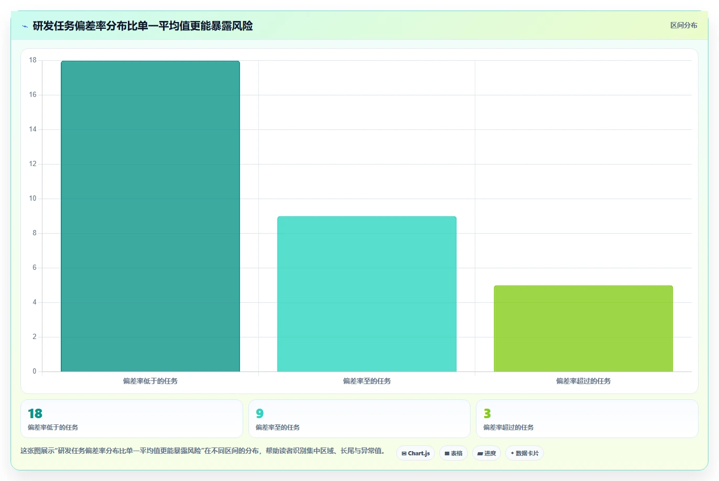Screen dimensions: 719x481
Task: Click the 表格 tag
Action: pos(453,453)
